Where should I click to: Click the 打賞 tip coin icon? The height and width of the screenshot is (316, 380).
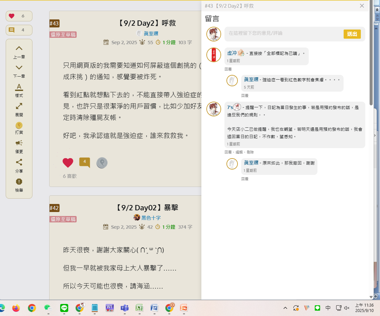[x=19, y=125]
